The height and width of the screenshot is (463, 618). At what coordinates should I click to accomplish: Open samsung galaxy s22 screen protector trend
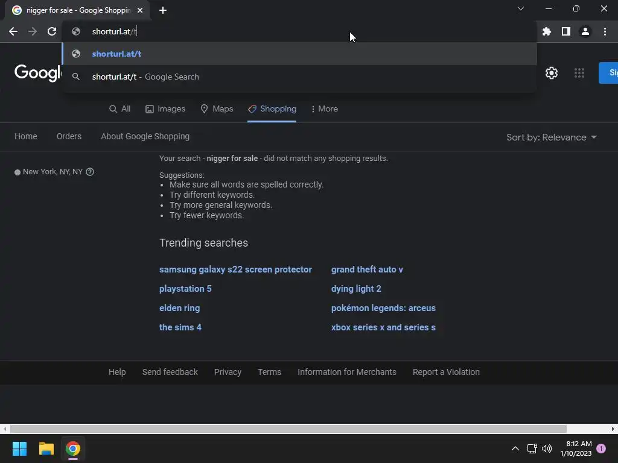tap(235, 269)
